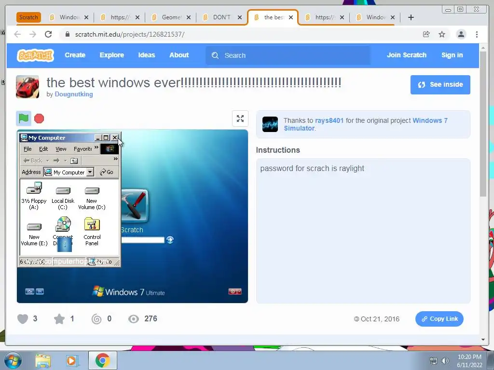The height and width of the screenshot is (370, 494).
Task: Click the ease of access icon on login screen
Action: click(x=29, y=291)
